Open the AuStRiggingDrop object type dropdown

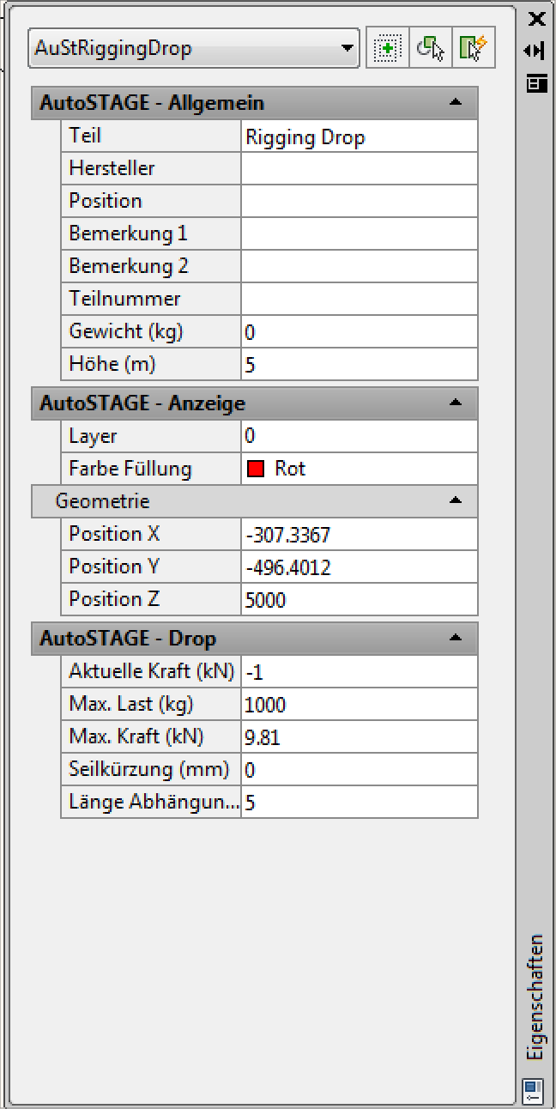coord(347,49)
